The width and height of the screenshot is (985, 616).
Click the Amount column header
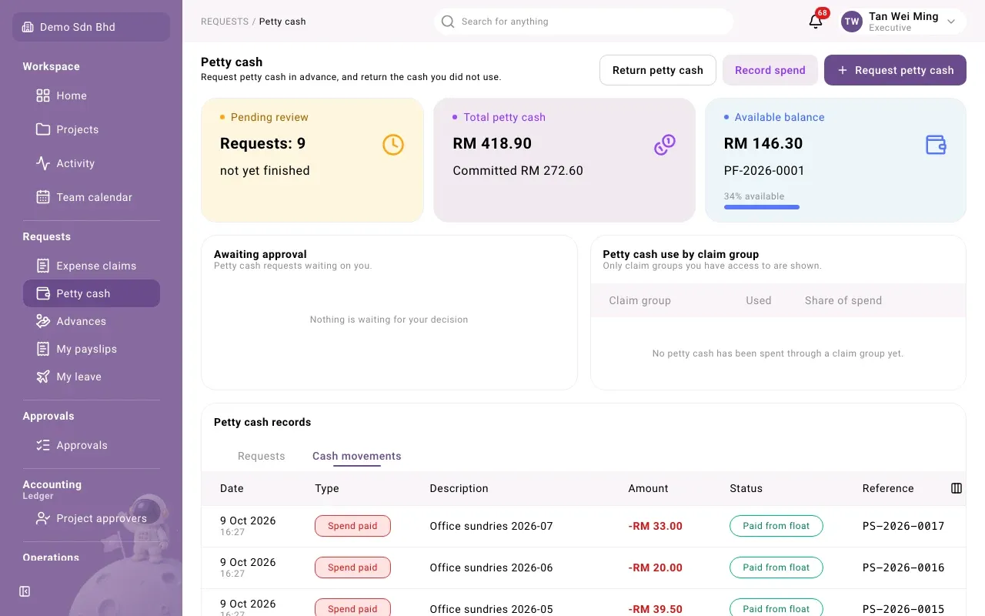pyautogui.click(x=649, y=488)
